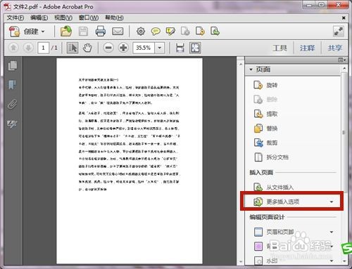The image size is (352, 269).
Task: Open the tools pane options menu
Action: click(342, 60)
